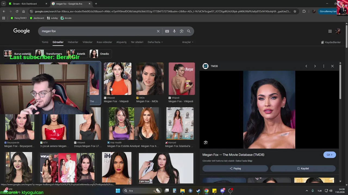348x195 pixels.
Task: Start voice search with microphone icon
Action: tap(174, 31)
